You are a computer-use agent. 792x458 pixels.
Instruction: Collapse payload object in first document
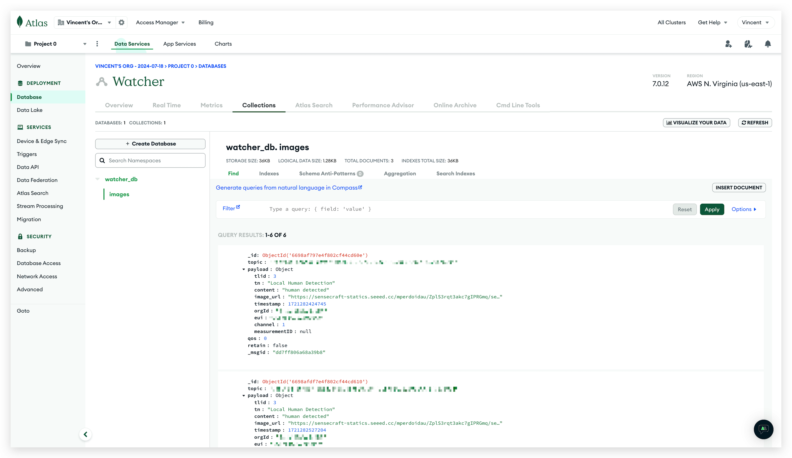(244, 269)
